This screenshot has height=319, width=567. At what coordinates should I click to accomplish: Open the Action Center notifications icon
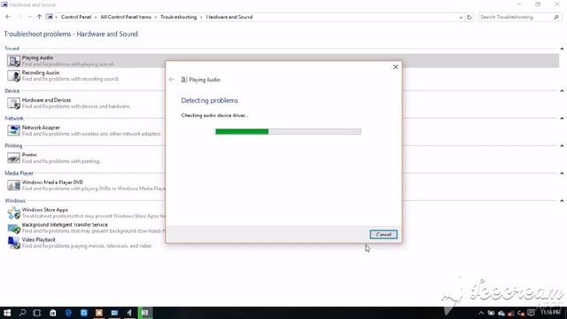pyautogui.click(x=531, y=313)
